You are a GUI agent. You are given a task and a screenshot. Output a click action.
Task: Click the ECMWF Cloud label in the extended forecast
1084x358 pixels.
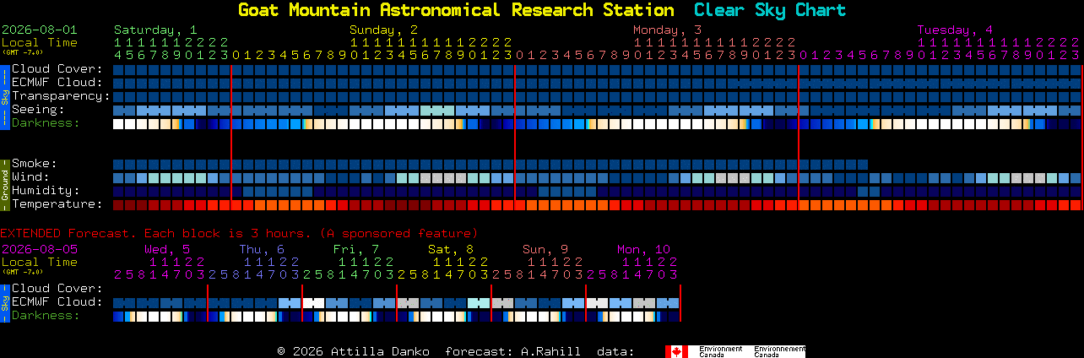tap(57, 301)
